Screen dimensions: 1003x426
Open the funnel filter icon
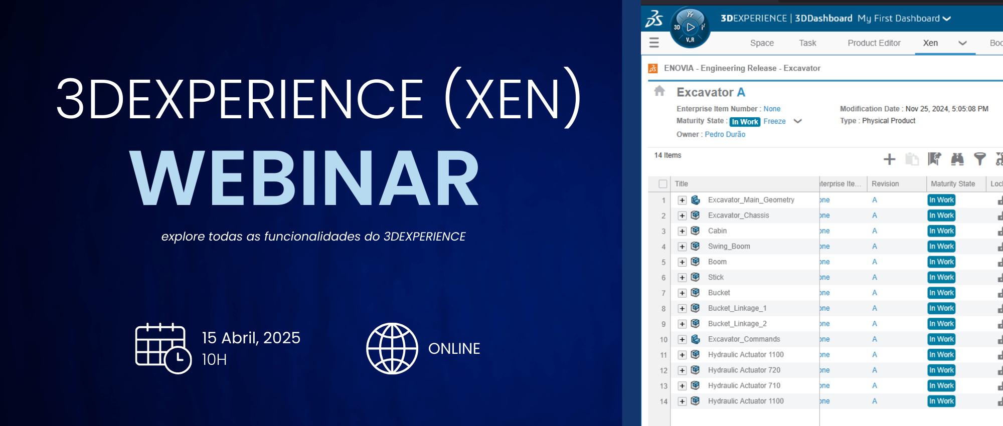pyautogui.click(x=979, y=159)
